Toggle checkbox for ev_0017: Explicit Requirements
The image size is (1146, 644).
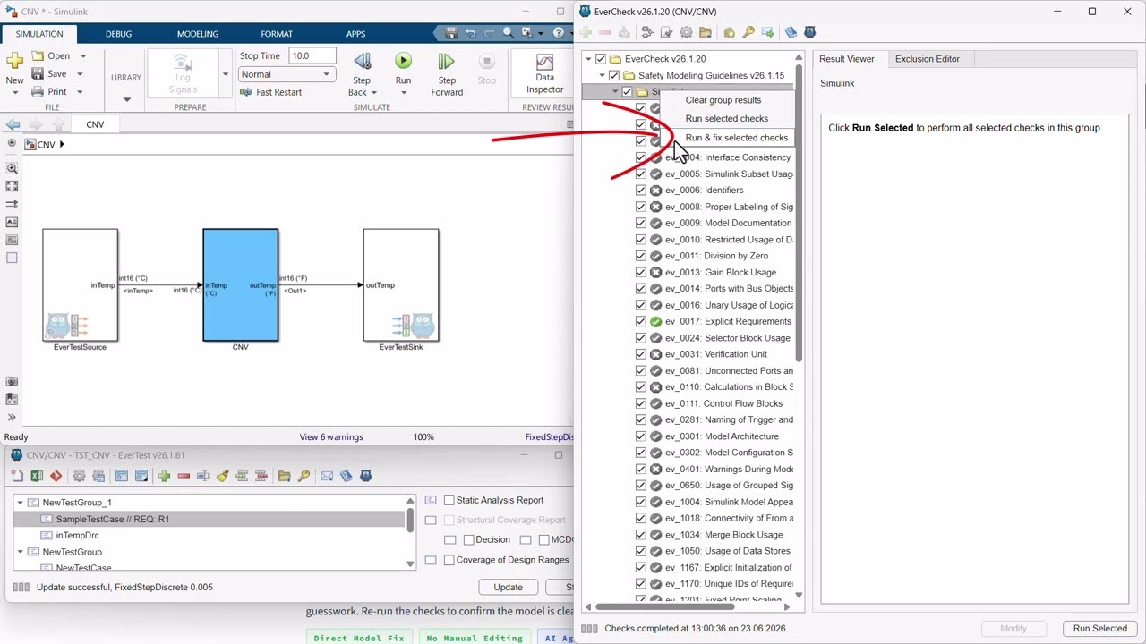(641, 321)
